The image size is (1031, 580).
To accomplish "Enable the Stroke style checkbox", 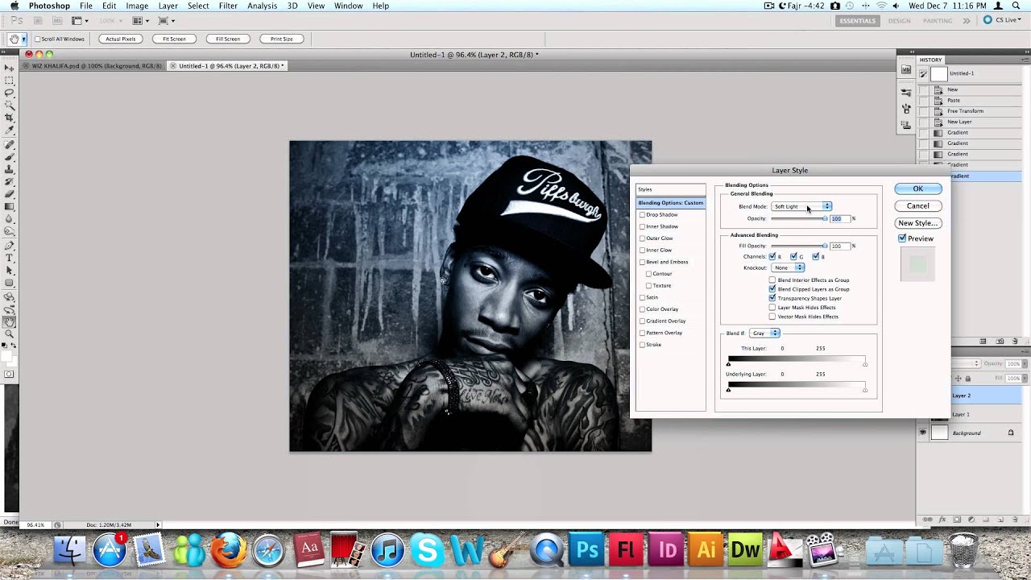I will tap(642, 345).
